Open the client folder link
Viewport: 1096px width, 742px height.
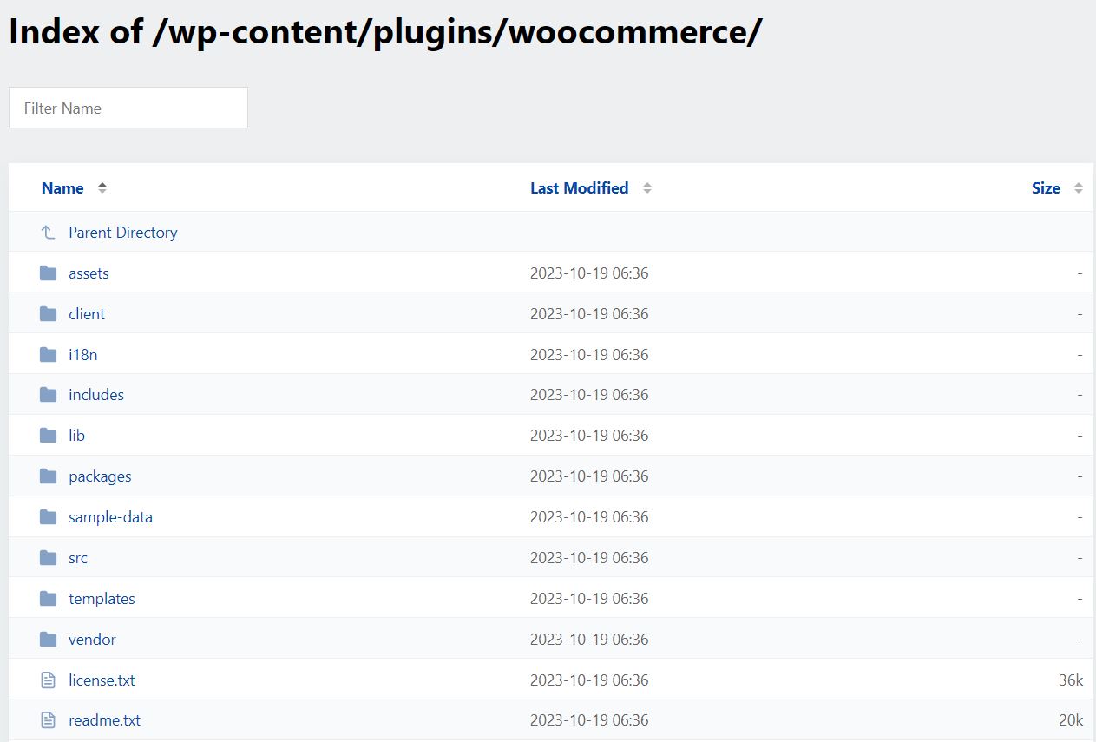coord(87,314)
